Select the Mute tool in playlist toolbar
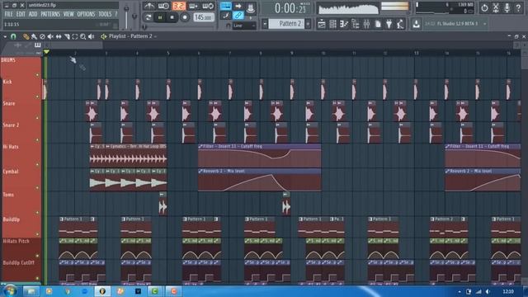The width and height of the screenshot is (528, 297). point(50,36)
